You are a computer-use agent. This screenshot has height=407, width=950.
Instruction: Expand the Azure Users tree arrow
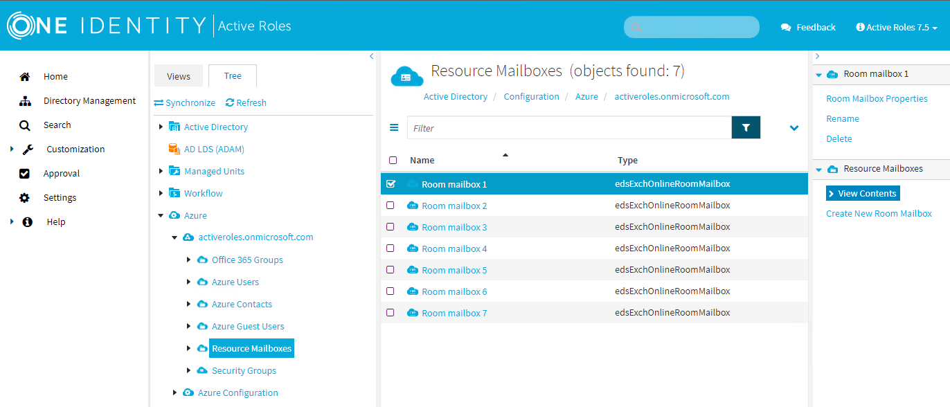coord(189,282)
